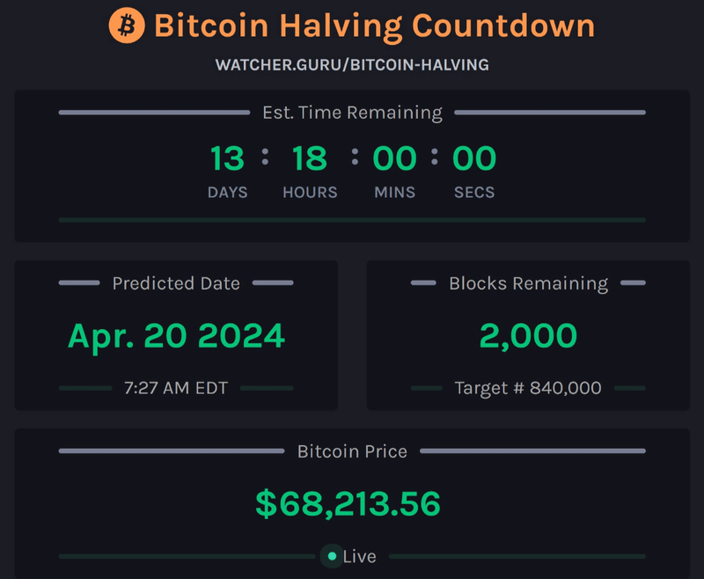
Task: Click the minutes counter value
Action: pos(394,159)
